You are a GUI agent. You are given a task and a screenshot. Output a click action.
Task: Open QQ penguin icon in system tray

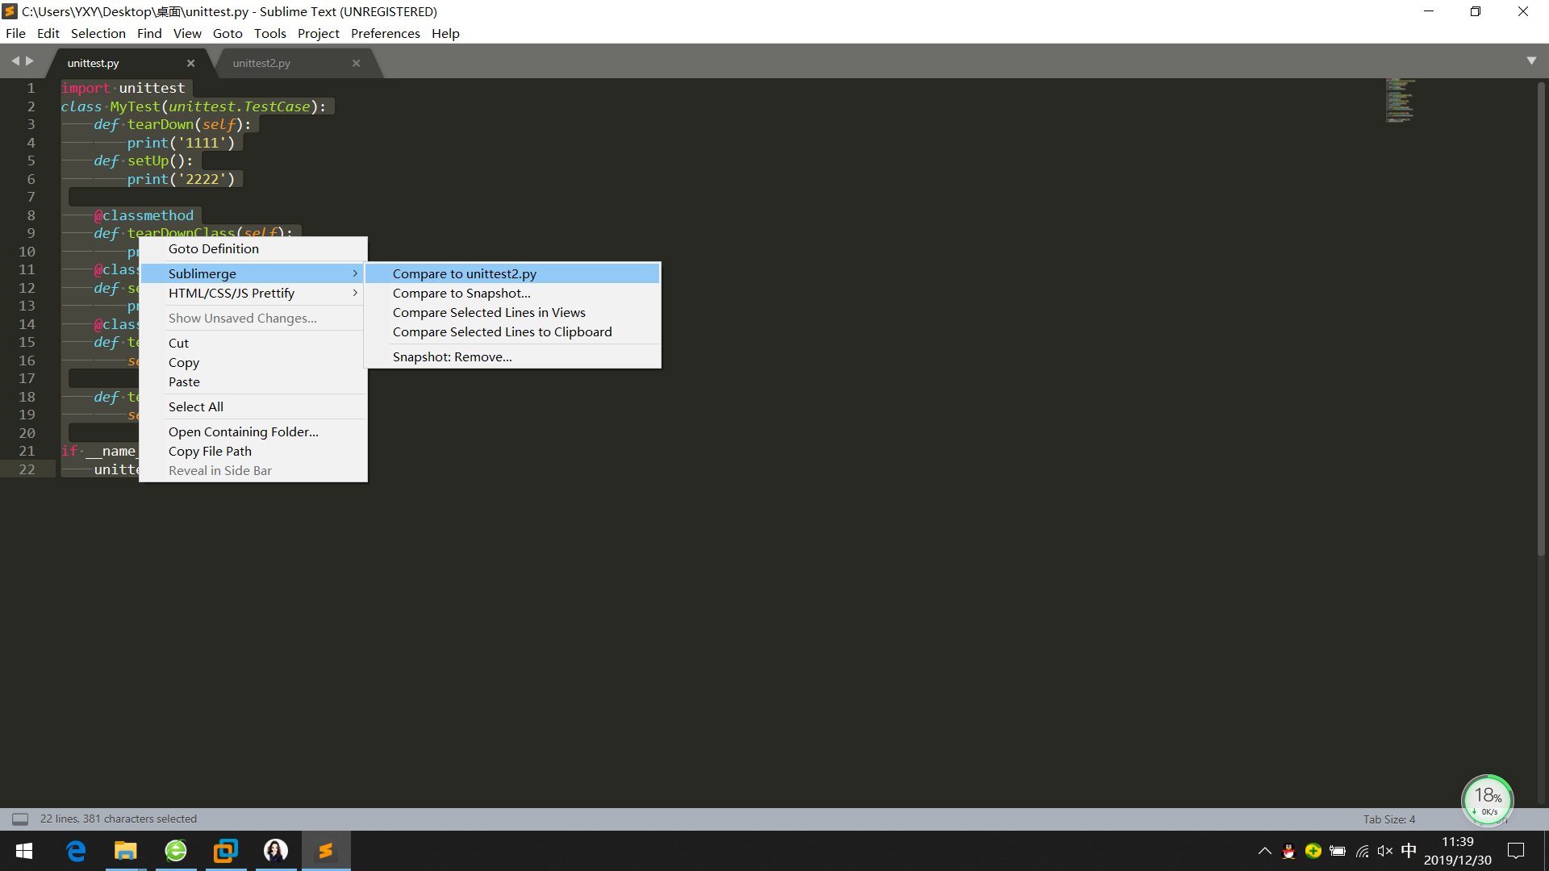click(x=1288, y=851)
